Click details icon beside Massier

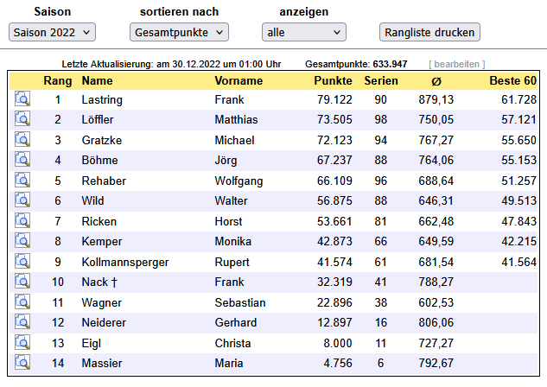[22, 363]
